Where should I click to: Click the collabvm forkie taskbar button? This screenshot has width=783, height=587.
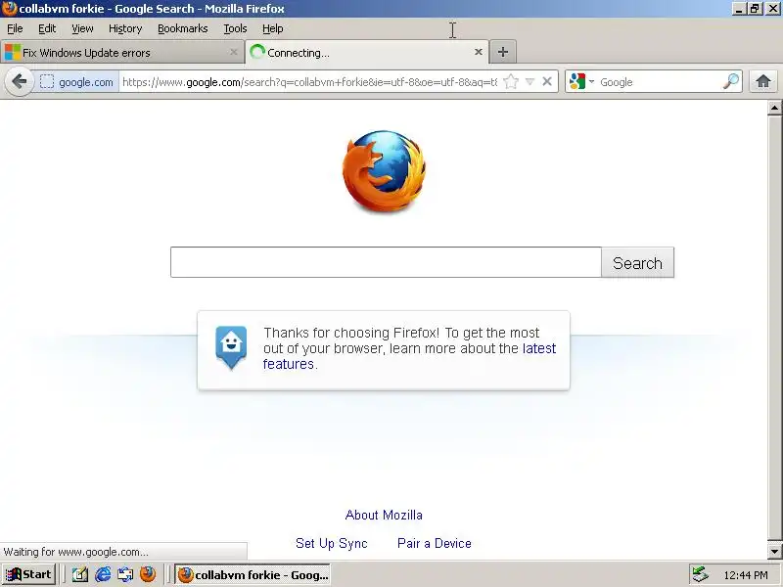click(x=253, y=574)
